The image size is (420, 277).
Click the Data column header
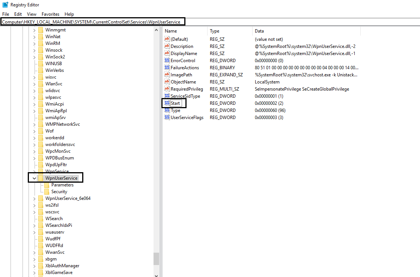click(x=306, y=31)
